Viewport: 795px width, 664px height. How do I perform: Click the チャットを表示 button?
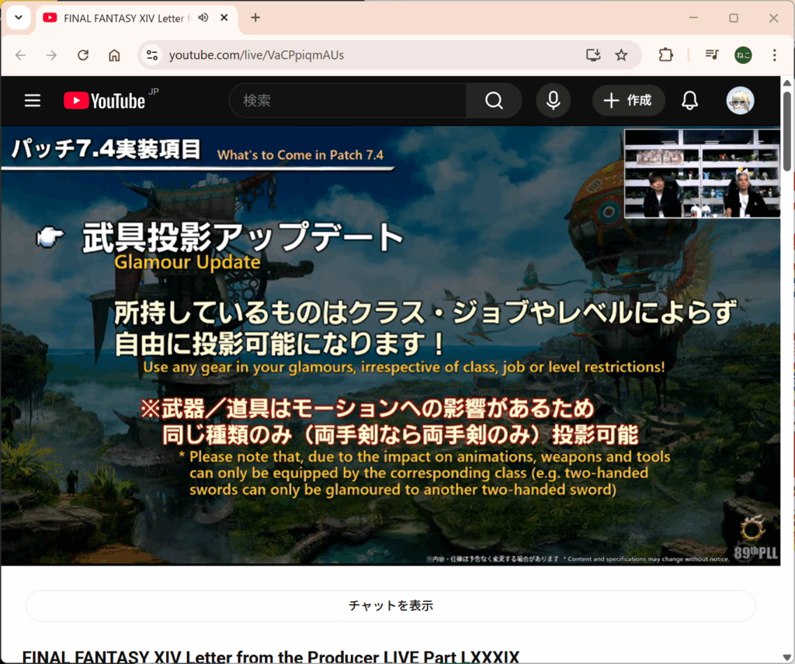[391, 606]
